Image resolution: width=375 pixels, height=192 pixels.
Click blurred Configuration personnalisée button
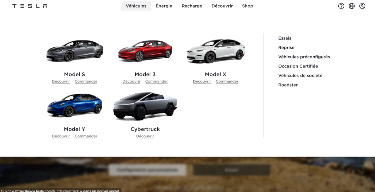click(x=147, y=170)
